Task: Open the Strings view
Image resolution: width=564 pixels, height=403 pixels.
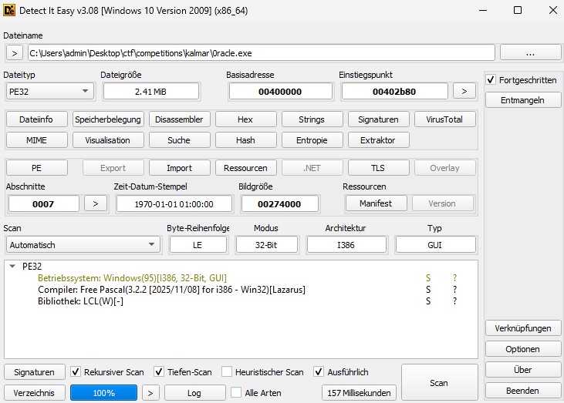Action: 312,119
